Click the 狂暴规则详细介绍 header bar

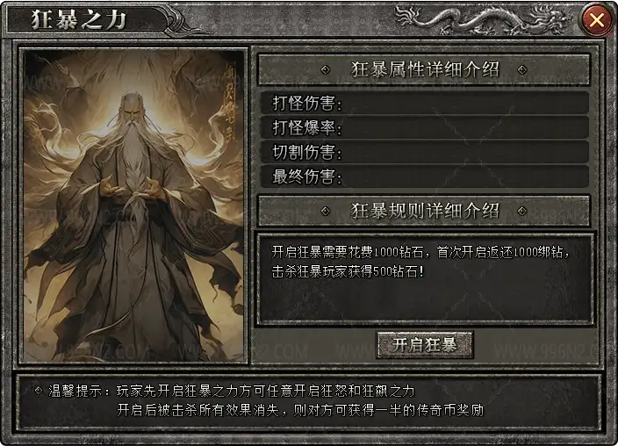click(424, 211)
